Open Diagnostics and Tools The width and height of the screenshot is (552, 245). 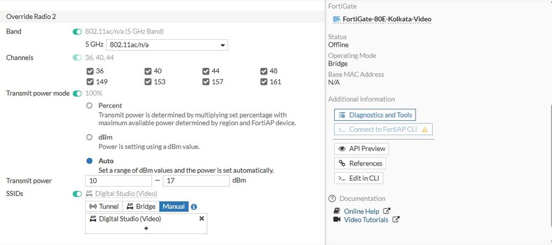(x=375, y=115)
